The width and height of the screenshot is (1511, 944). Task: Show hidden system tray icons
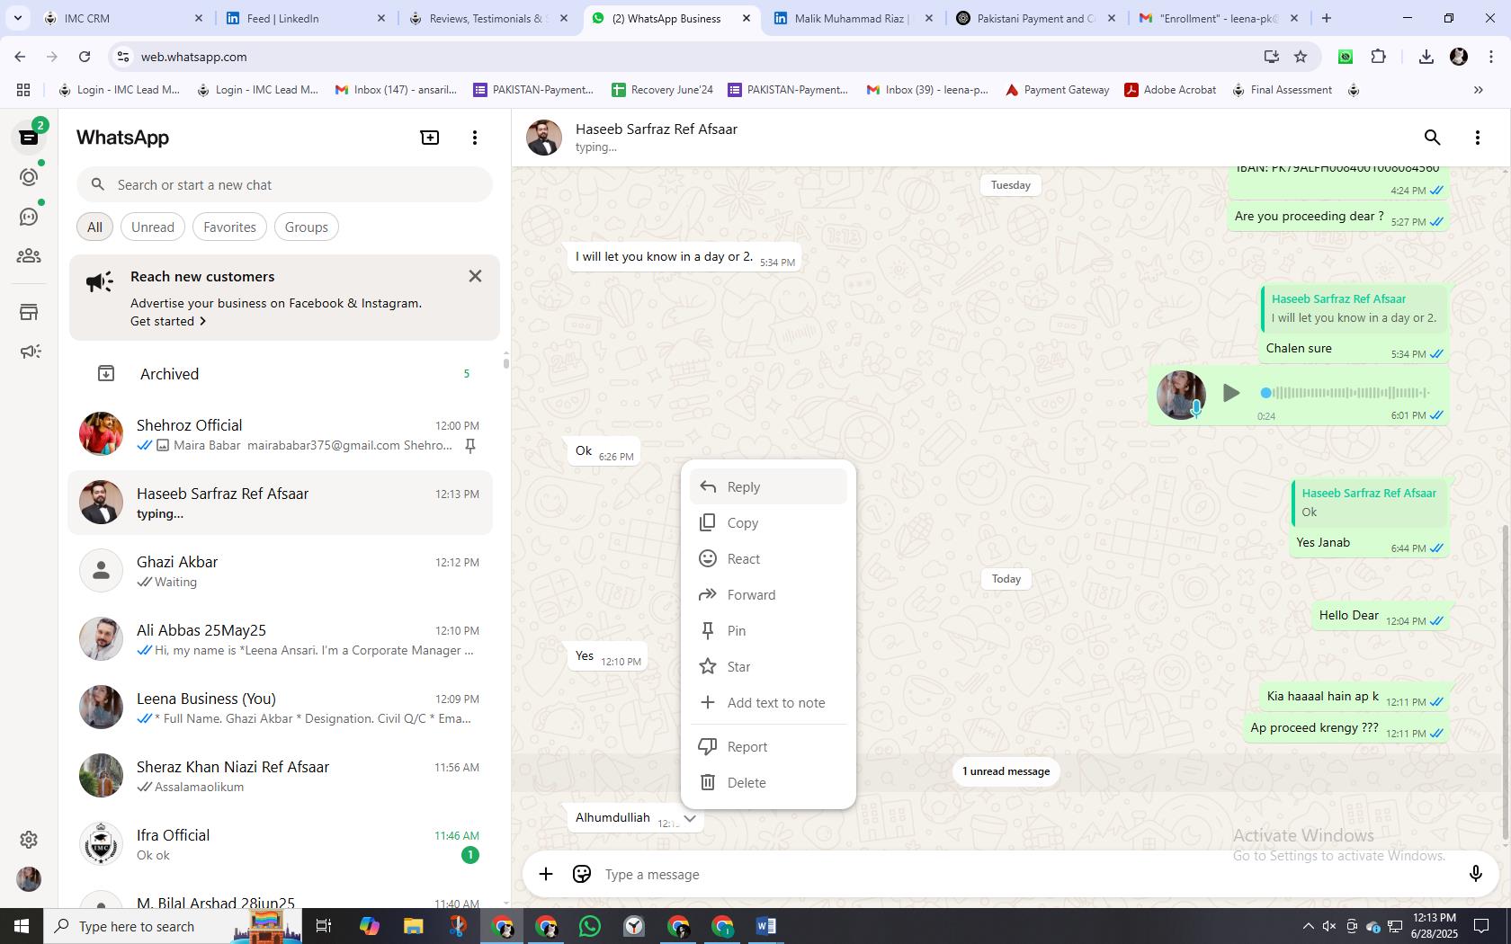pyautogui.click(x=1308, y=926)
